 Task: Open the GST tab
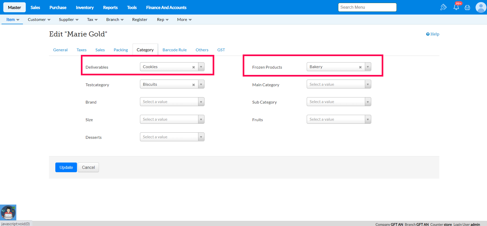221,50
